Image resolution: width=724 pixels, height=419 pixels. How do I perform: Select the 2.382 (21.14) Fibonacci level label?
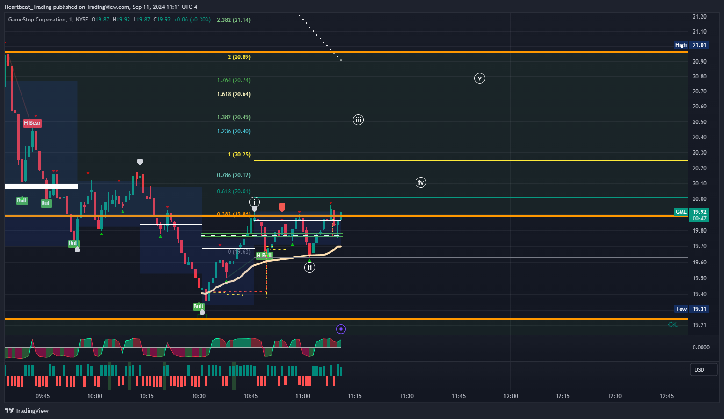234,20
